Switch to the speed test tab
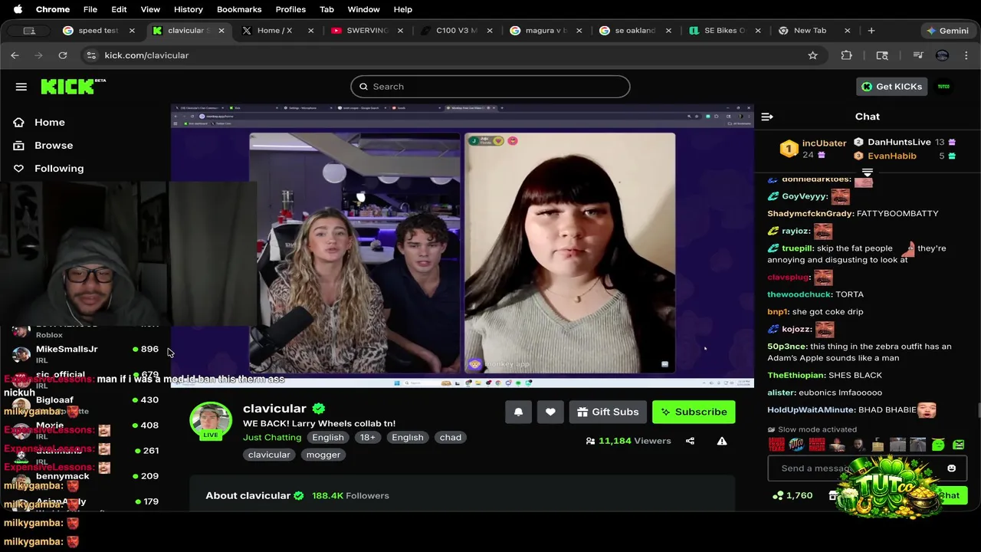981x552 pixels. (x=98, y=31)
